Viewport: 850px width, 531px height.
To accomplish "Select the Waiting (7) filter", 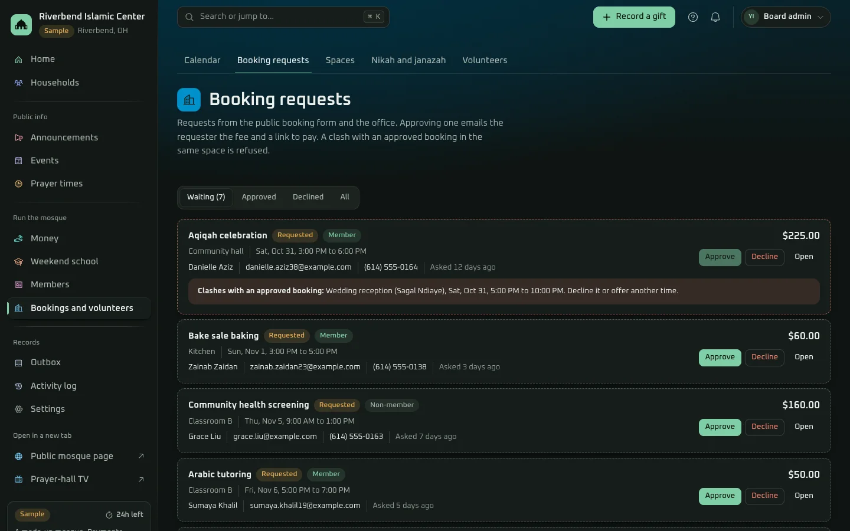I will coord(206,198).
